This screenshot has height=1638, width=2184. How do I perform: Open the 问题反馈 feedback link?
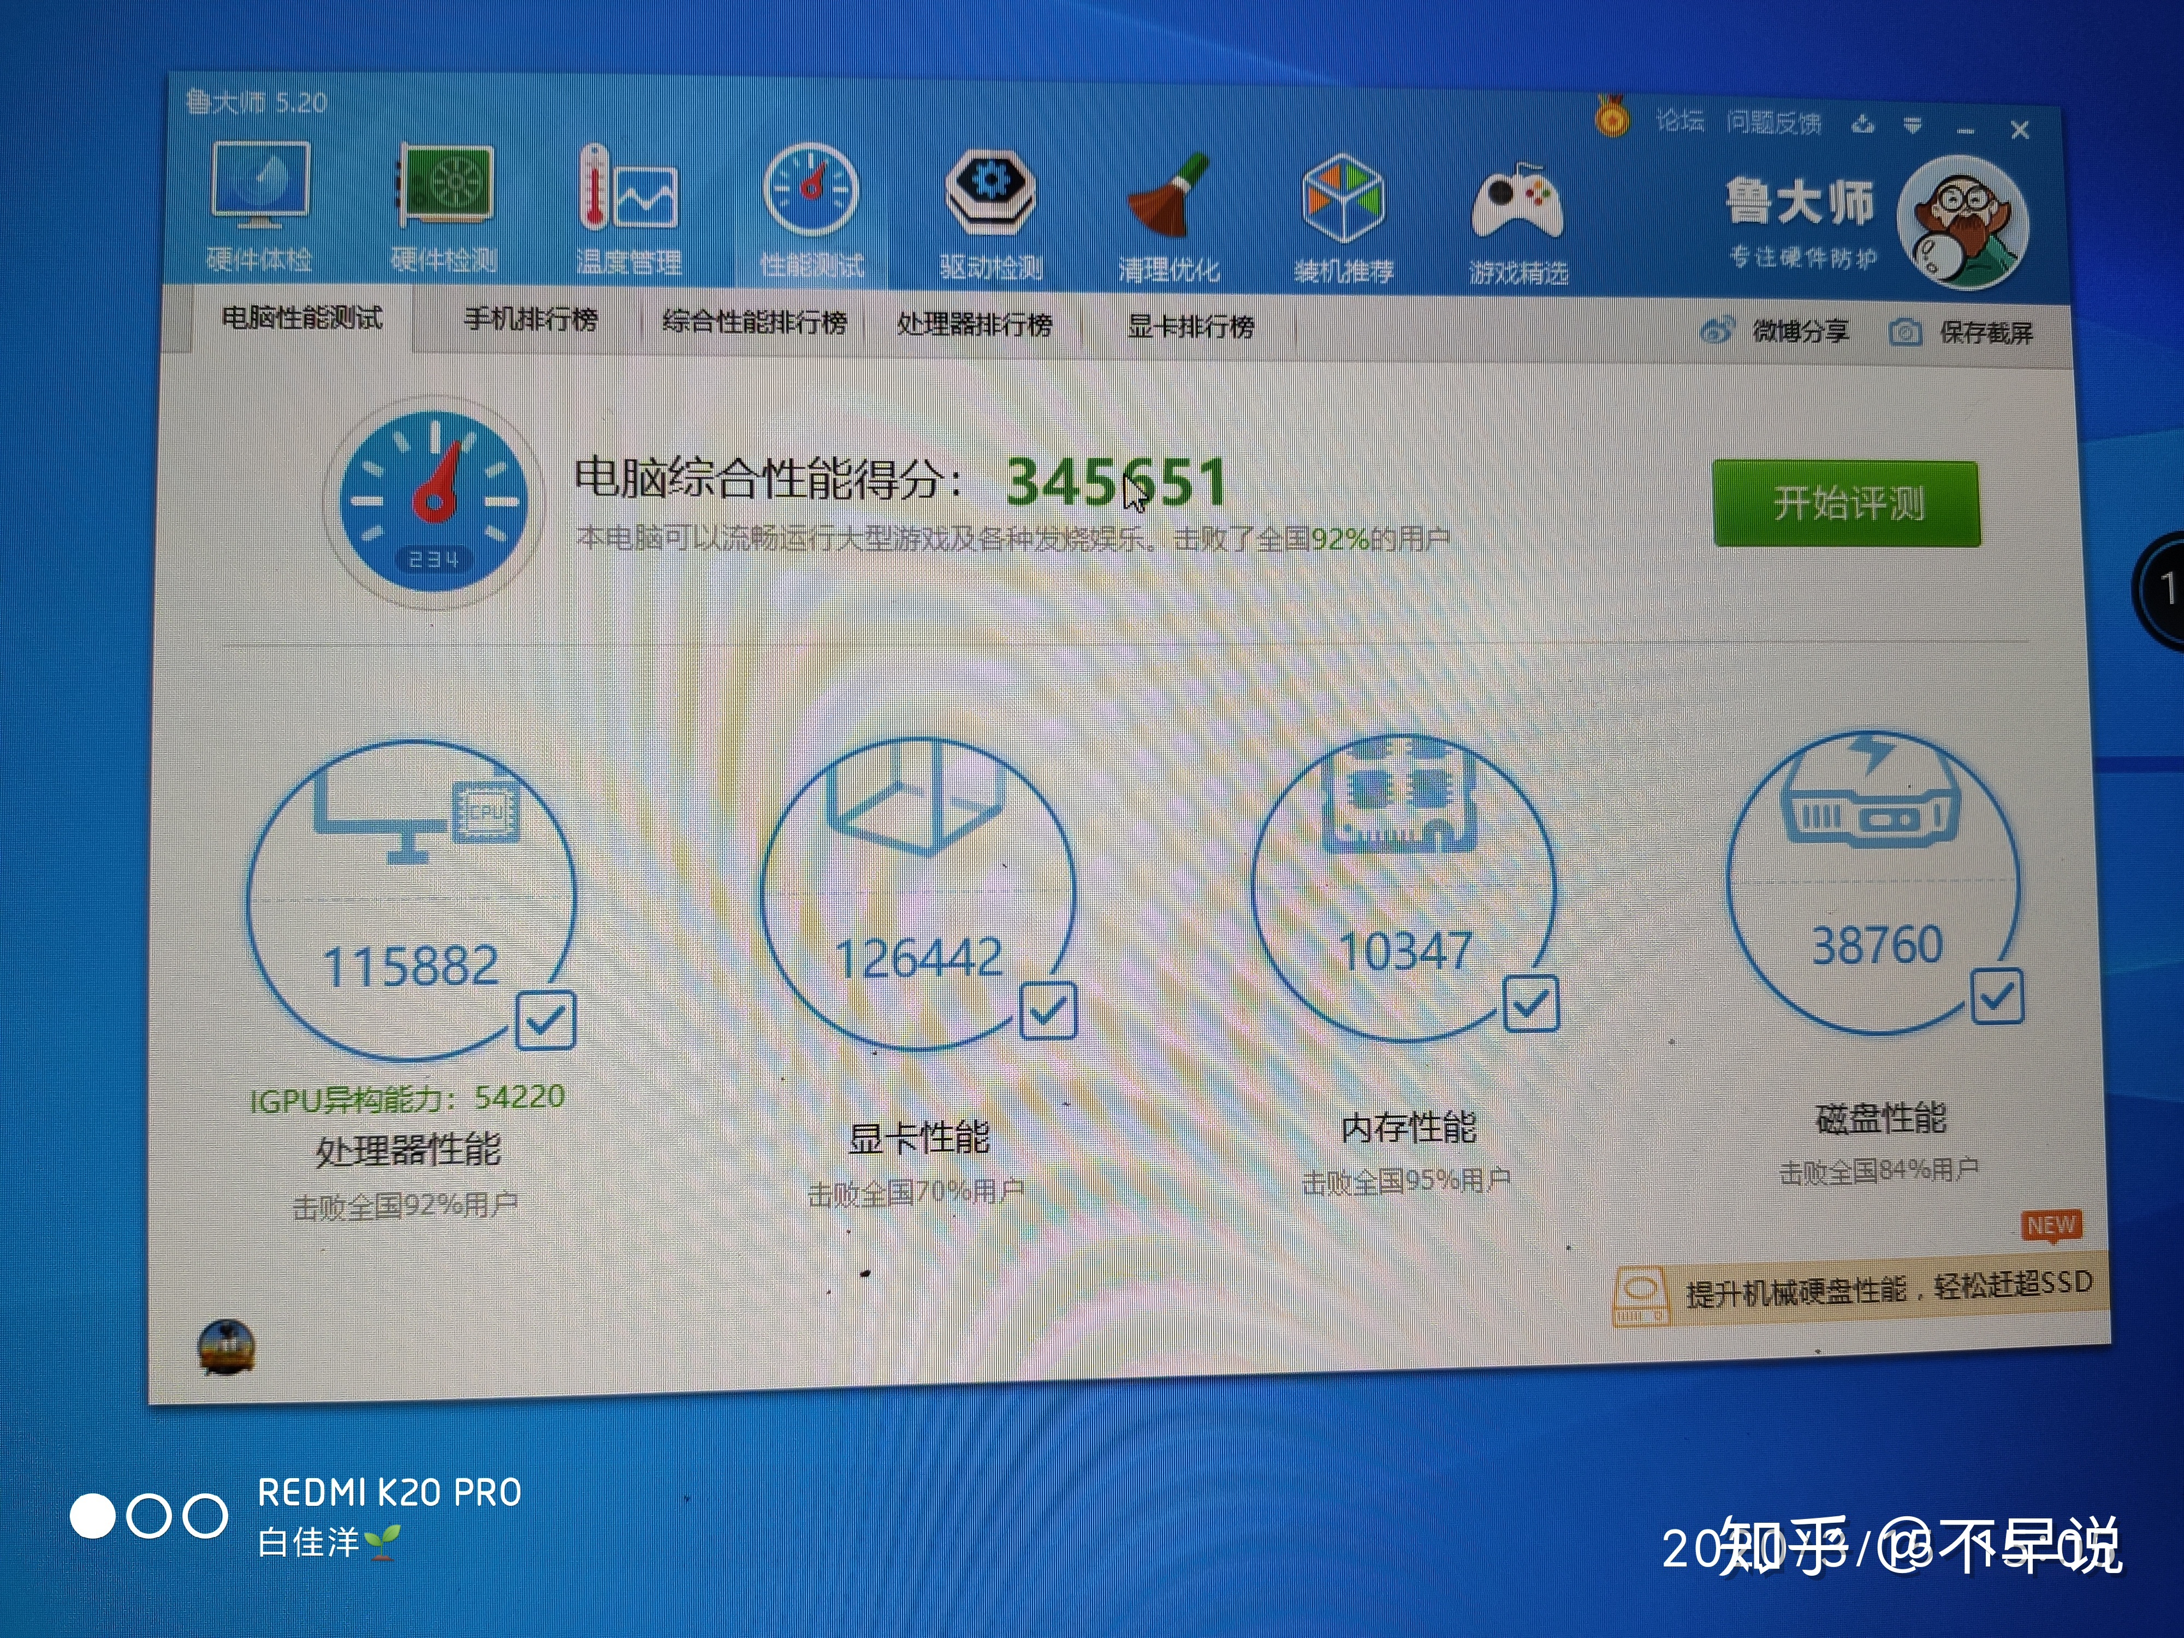point(1773,122)
